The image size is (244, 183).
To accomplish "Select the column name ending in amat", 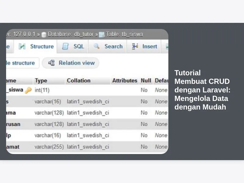I will 13,147.
